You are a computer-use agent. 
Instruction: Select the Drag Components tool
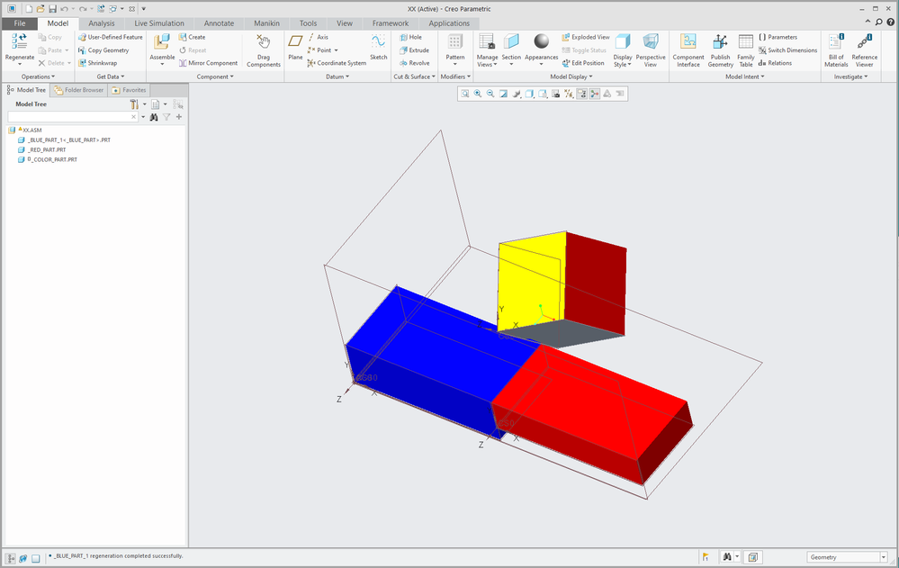tap(263, 51)
